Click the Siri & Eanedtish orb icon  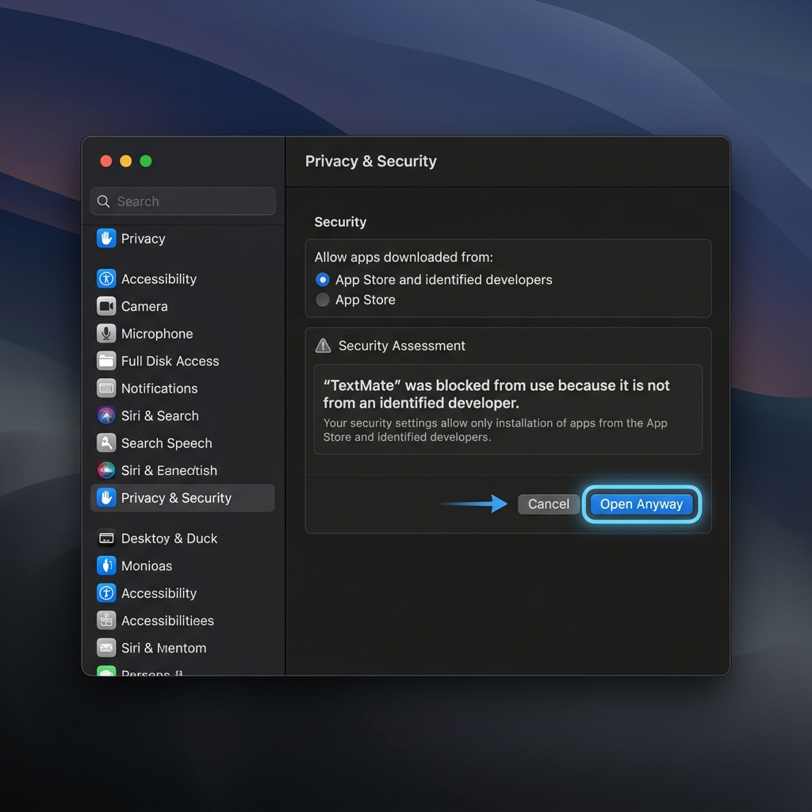[x=105, y=469]
